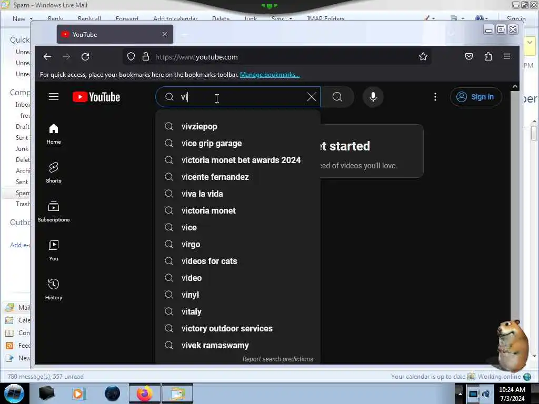Pick the vivek ramaswamy suggestion
Screen dimensions: 539x404
(x=238, y=345)
